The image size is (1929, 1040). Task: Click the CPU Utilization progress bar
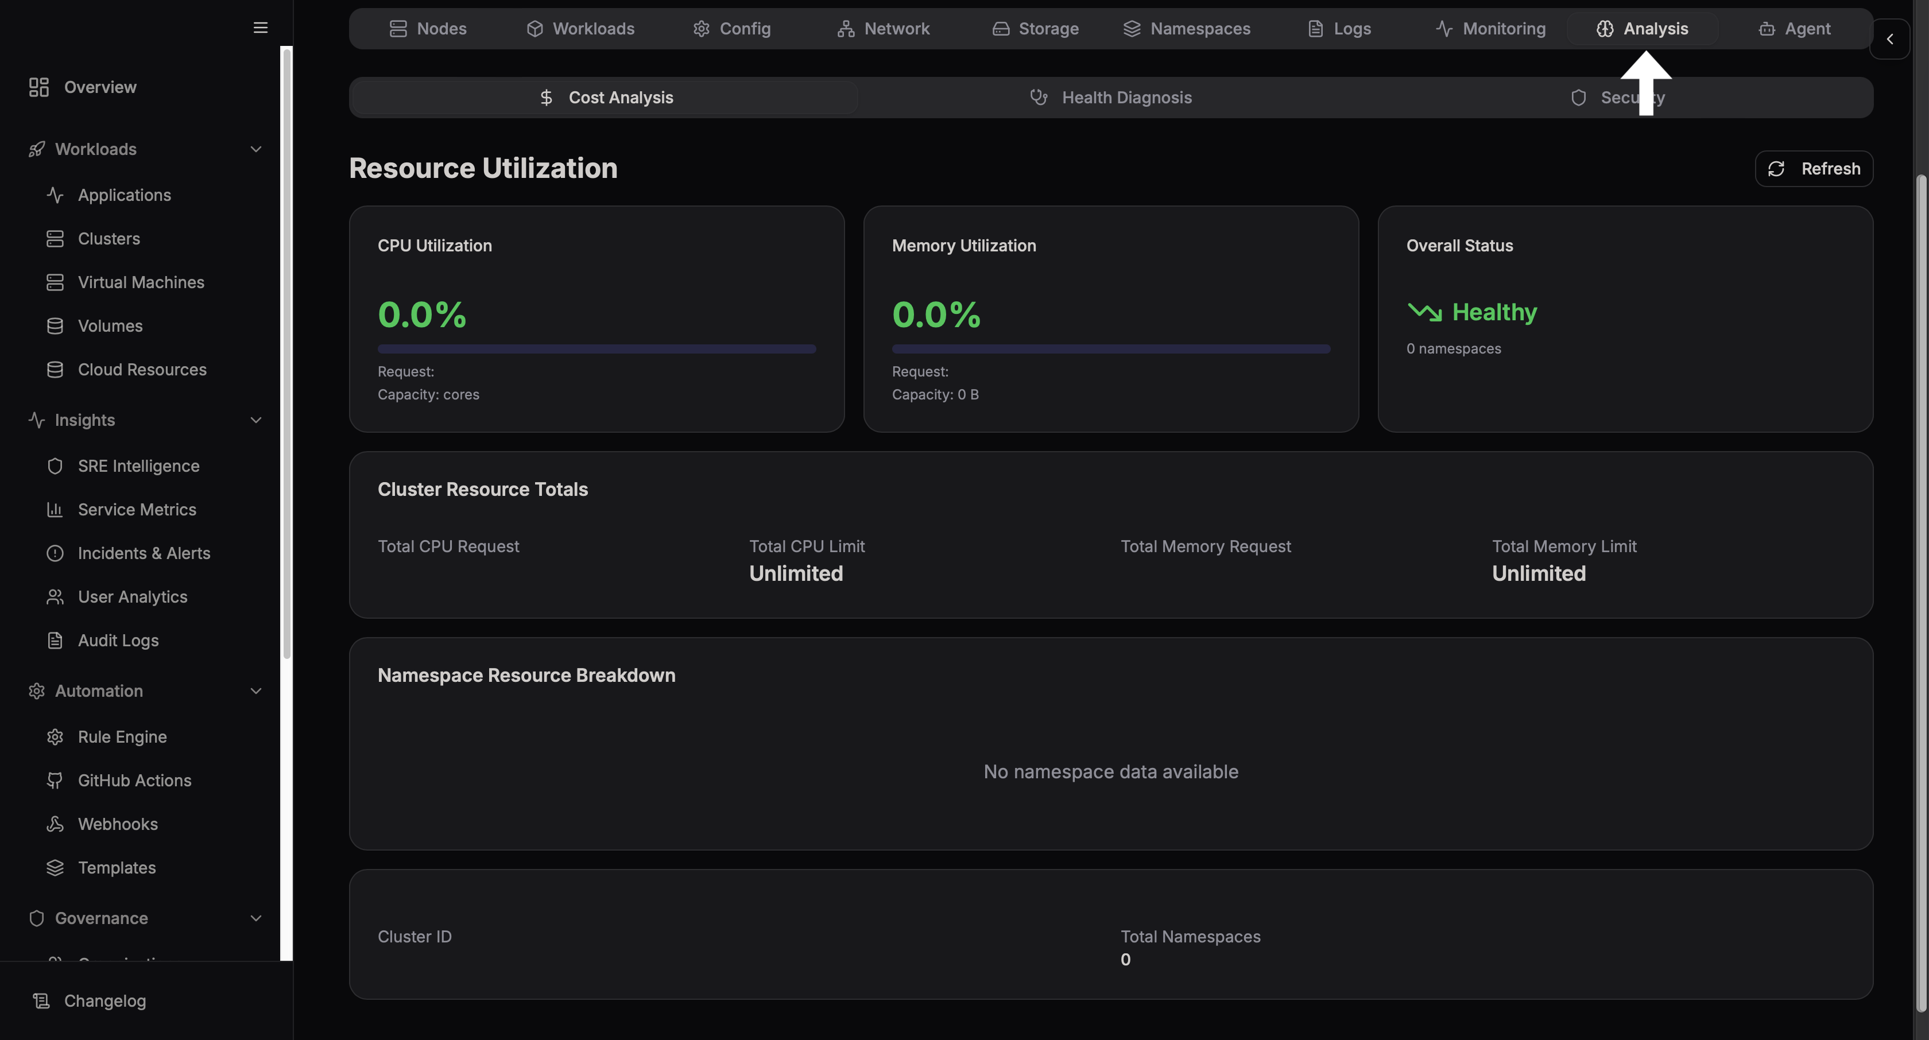(x=596, y=349)
